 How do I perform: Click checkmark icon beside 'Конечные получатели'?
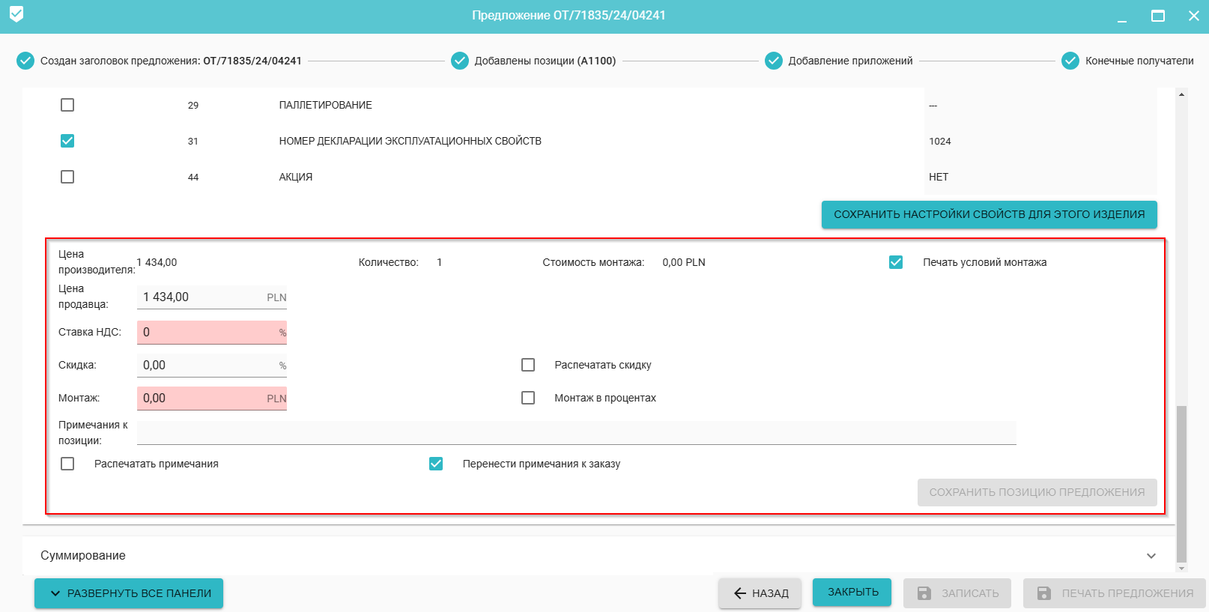point(1070,61)
